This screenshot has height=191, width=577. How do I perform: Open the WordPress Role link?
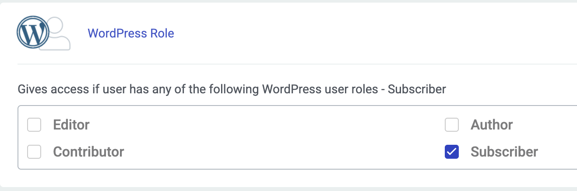[x=131, y=34]
